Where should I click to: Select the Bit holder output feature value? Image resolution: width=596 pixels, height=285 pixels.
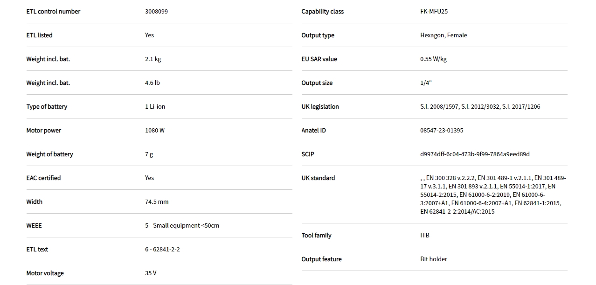click(x=434, y=259)
